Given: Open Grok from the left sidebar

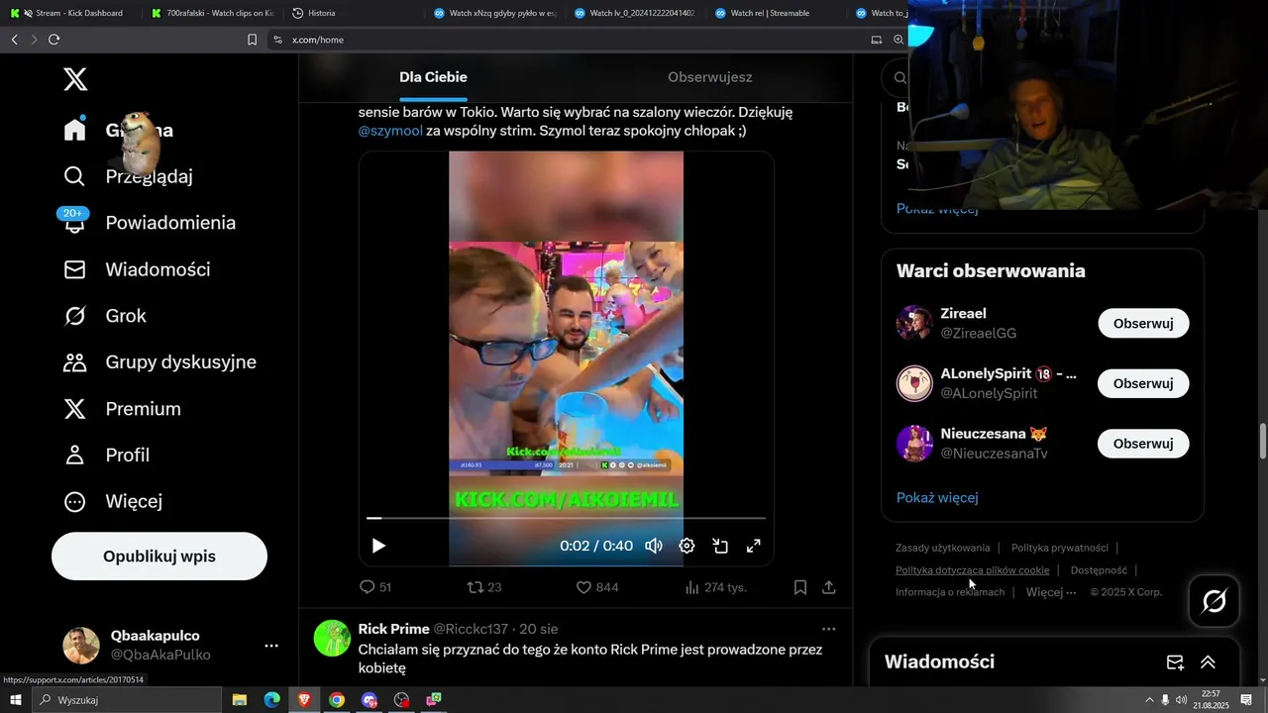Looking at the screenshot, I should (105, 316).
